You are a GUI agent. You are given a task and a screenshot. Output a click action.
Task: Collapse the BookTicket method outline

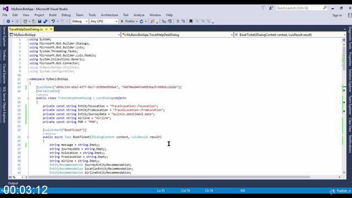coord(28,137)
